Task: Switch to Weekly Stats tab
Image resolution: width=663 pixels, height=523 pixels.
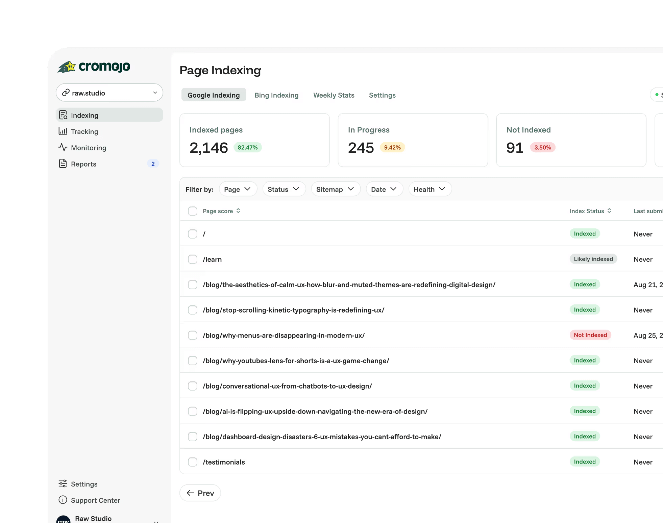Action: [x=334, y=95]
